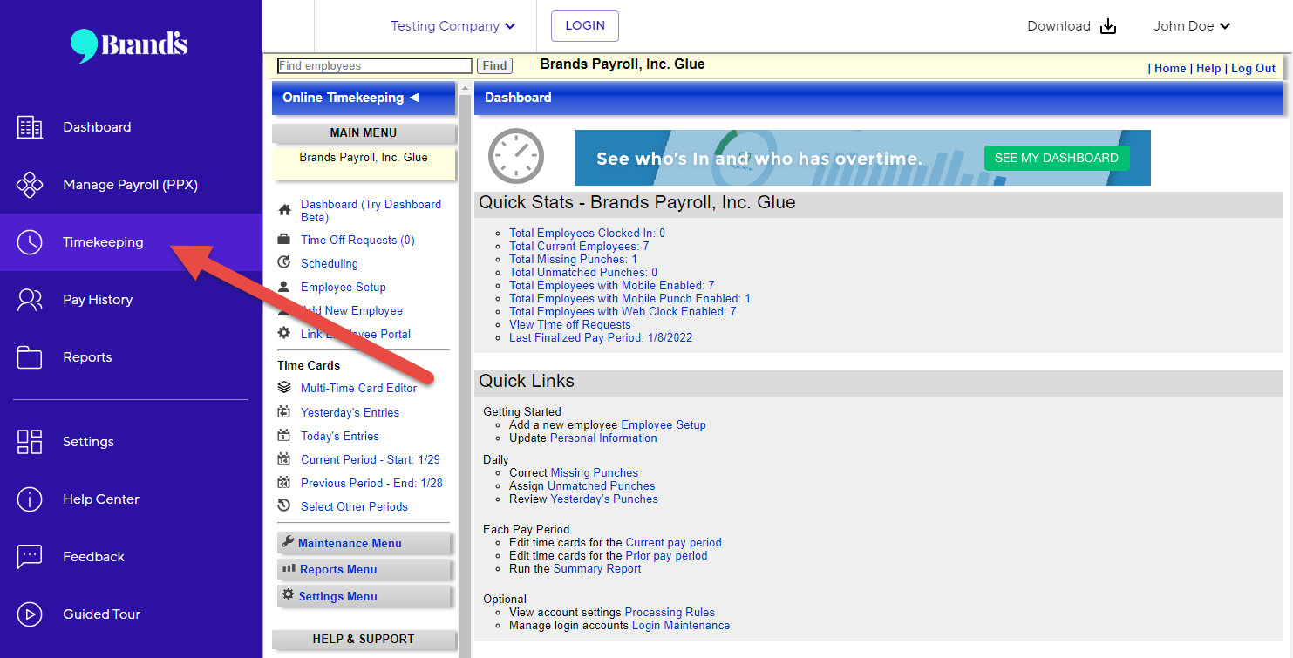
Task: Click the Settings grid icon
Action: 30,442
